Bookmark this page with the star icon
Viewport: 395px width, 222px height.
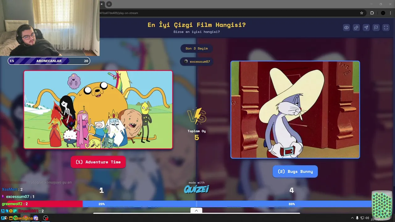[362, 13]
